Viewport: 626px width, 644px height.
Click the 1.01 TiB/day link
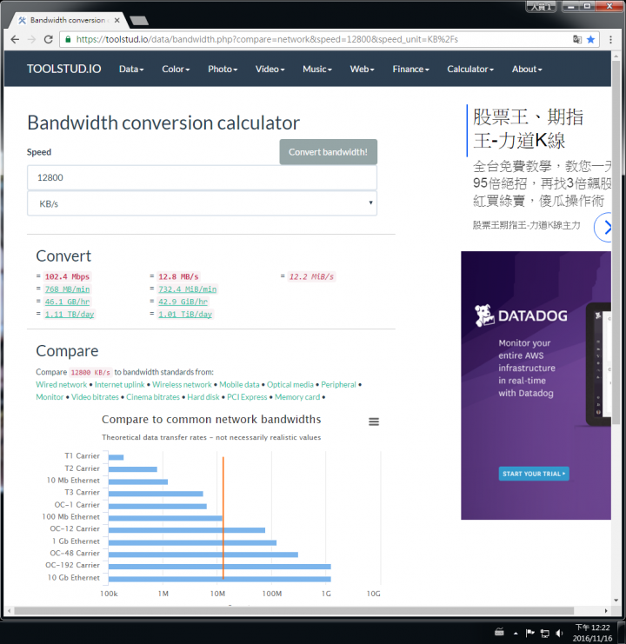185,315
